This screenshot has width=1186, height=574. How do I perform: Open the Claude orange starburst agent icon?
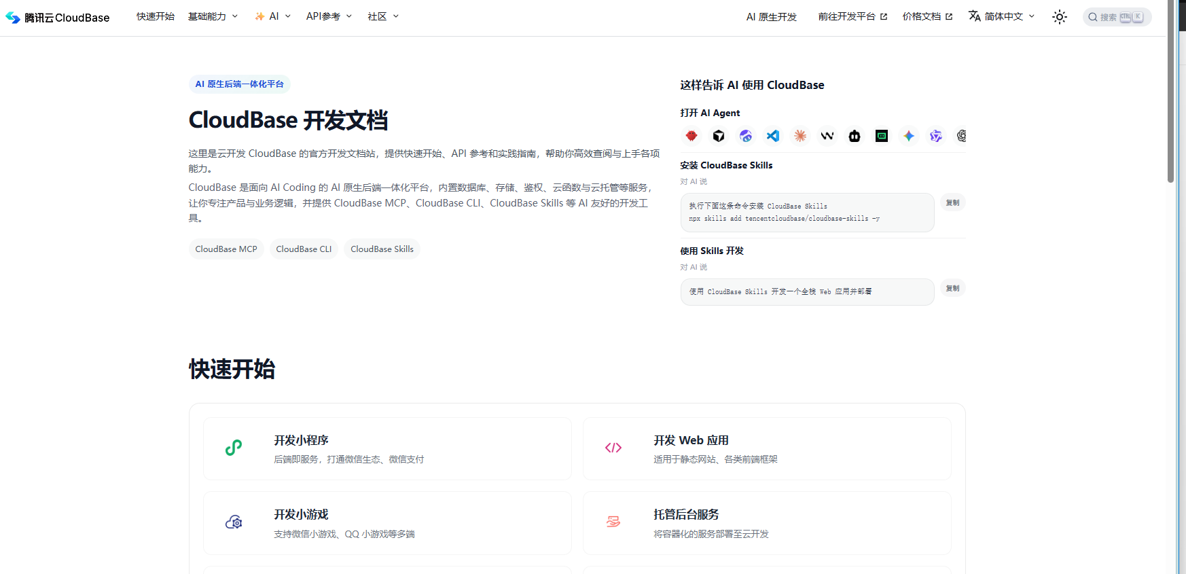pos(800,136)
